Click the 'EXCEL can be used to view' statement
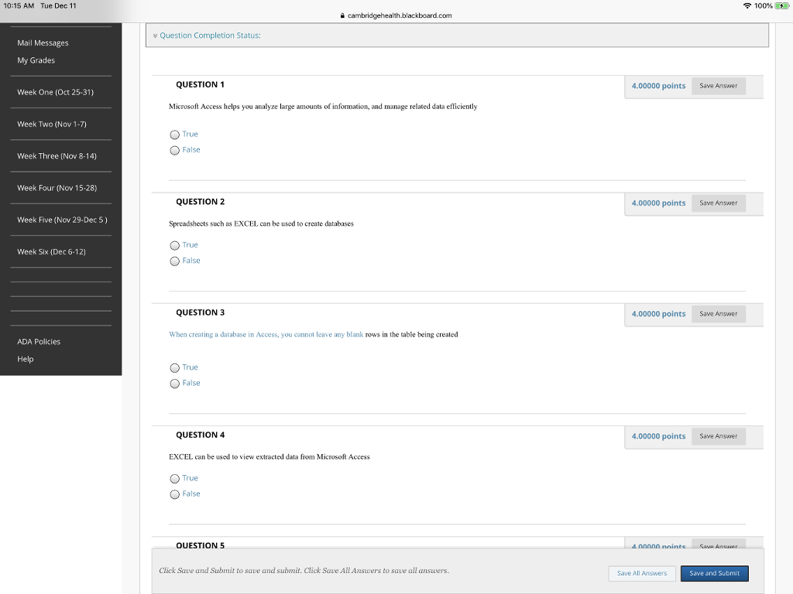This screenshot has height=594, width=793. pos(269,456)
